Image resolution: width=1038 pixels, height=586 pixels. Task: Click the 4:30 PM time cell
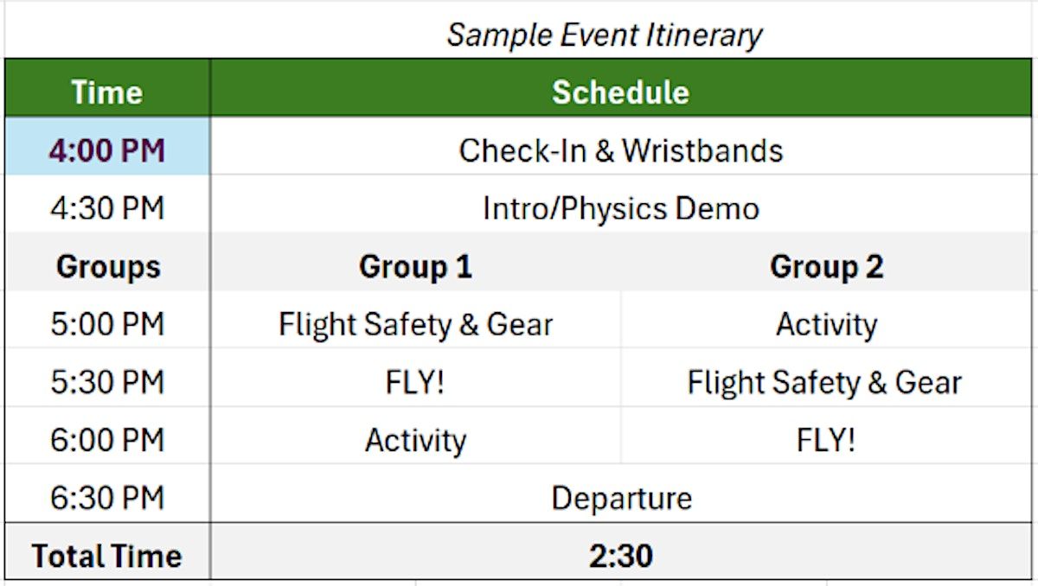click(x=107, y=208)
